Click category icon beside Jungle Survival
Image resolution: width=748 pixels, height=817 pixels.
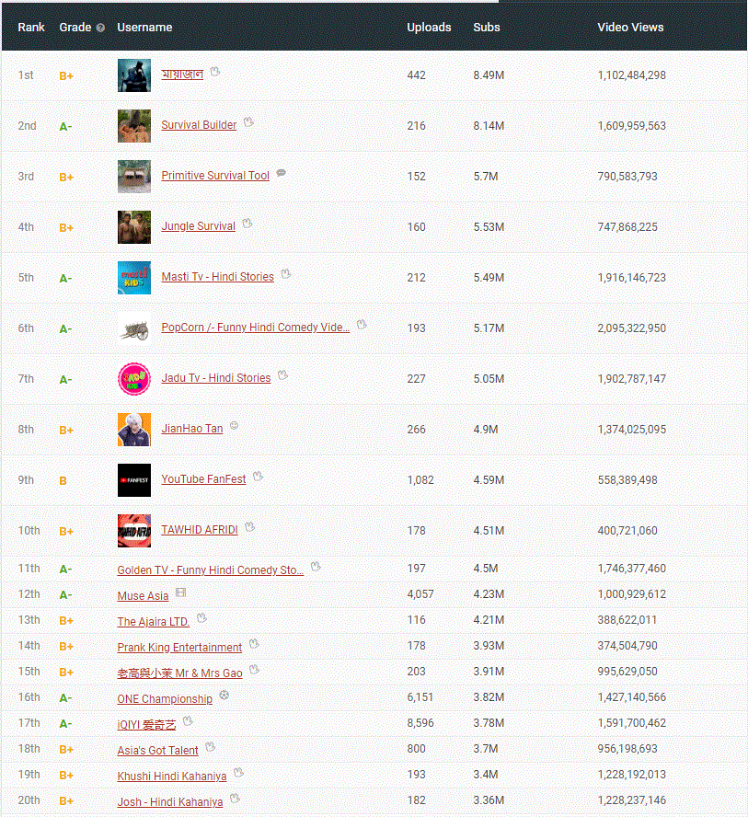[247, 224]
